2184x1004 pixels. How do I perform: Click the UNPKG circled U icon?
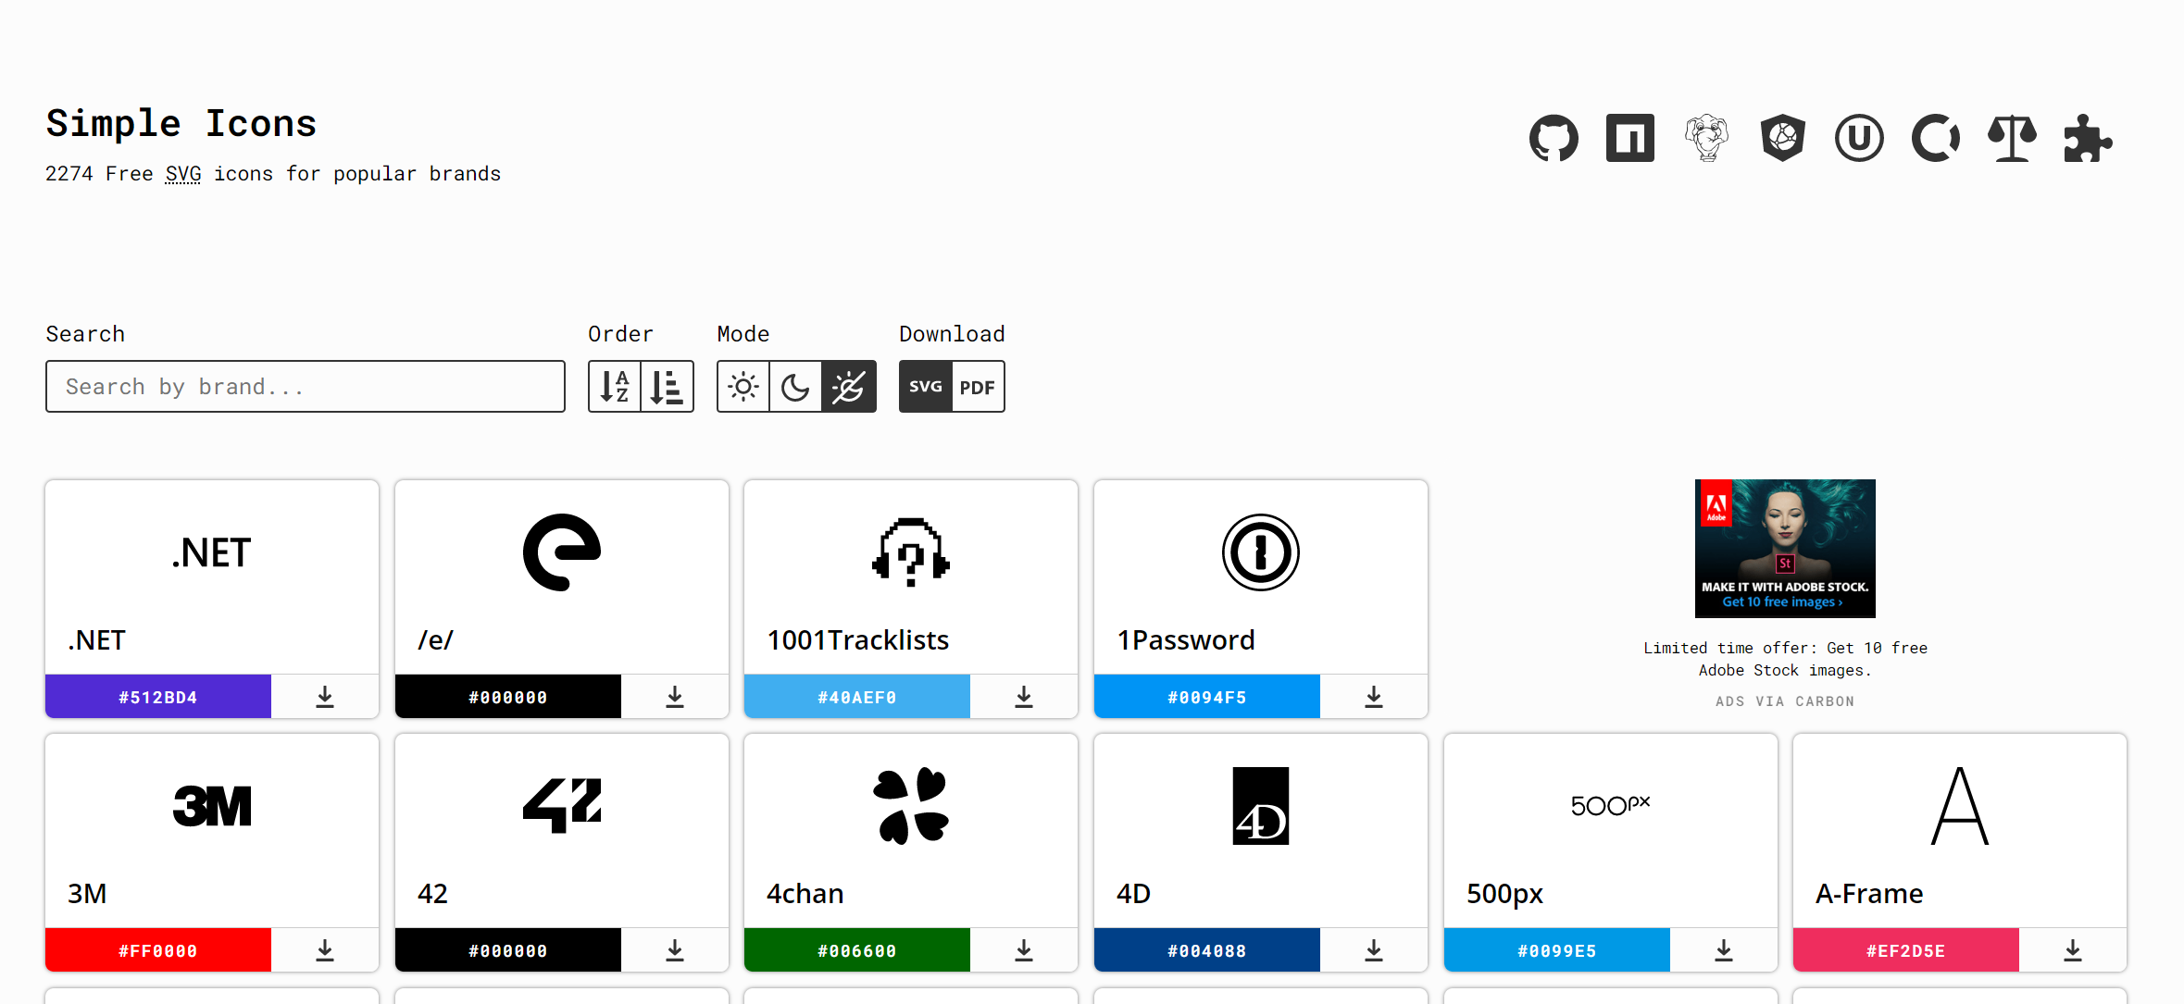coord(1859,139)
